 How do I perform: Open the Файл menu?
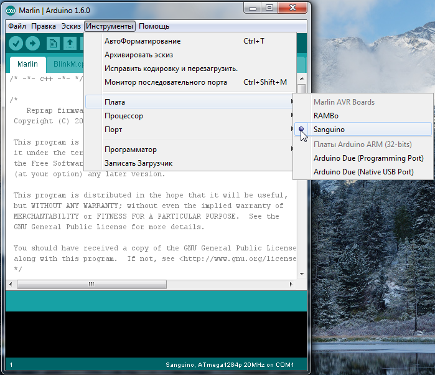(x=17, y=26)
